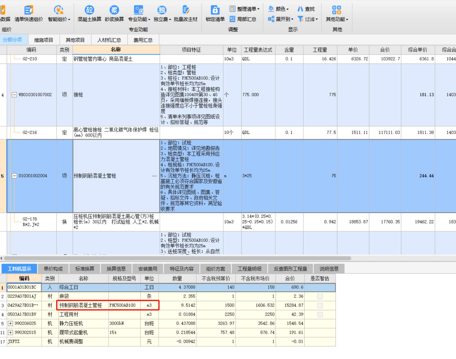Click 整理清单 icon

[x=232, y=9]
